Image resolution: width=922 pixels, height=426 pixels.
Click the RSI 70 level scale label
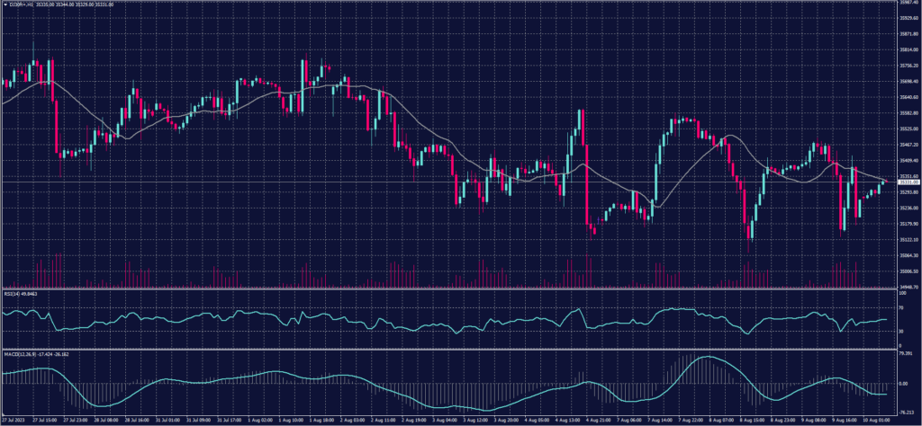click(x=900, y=307)
